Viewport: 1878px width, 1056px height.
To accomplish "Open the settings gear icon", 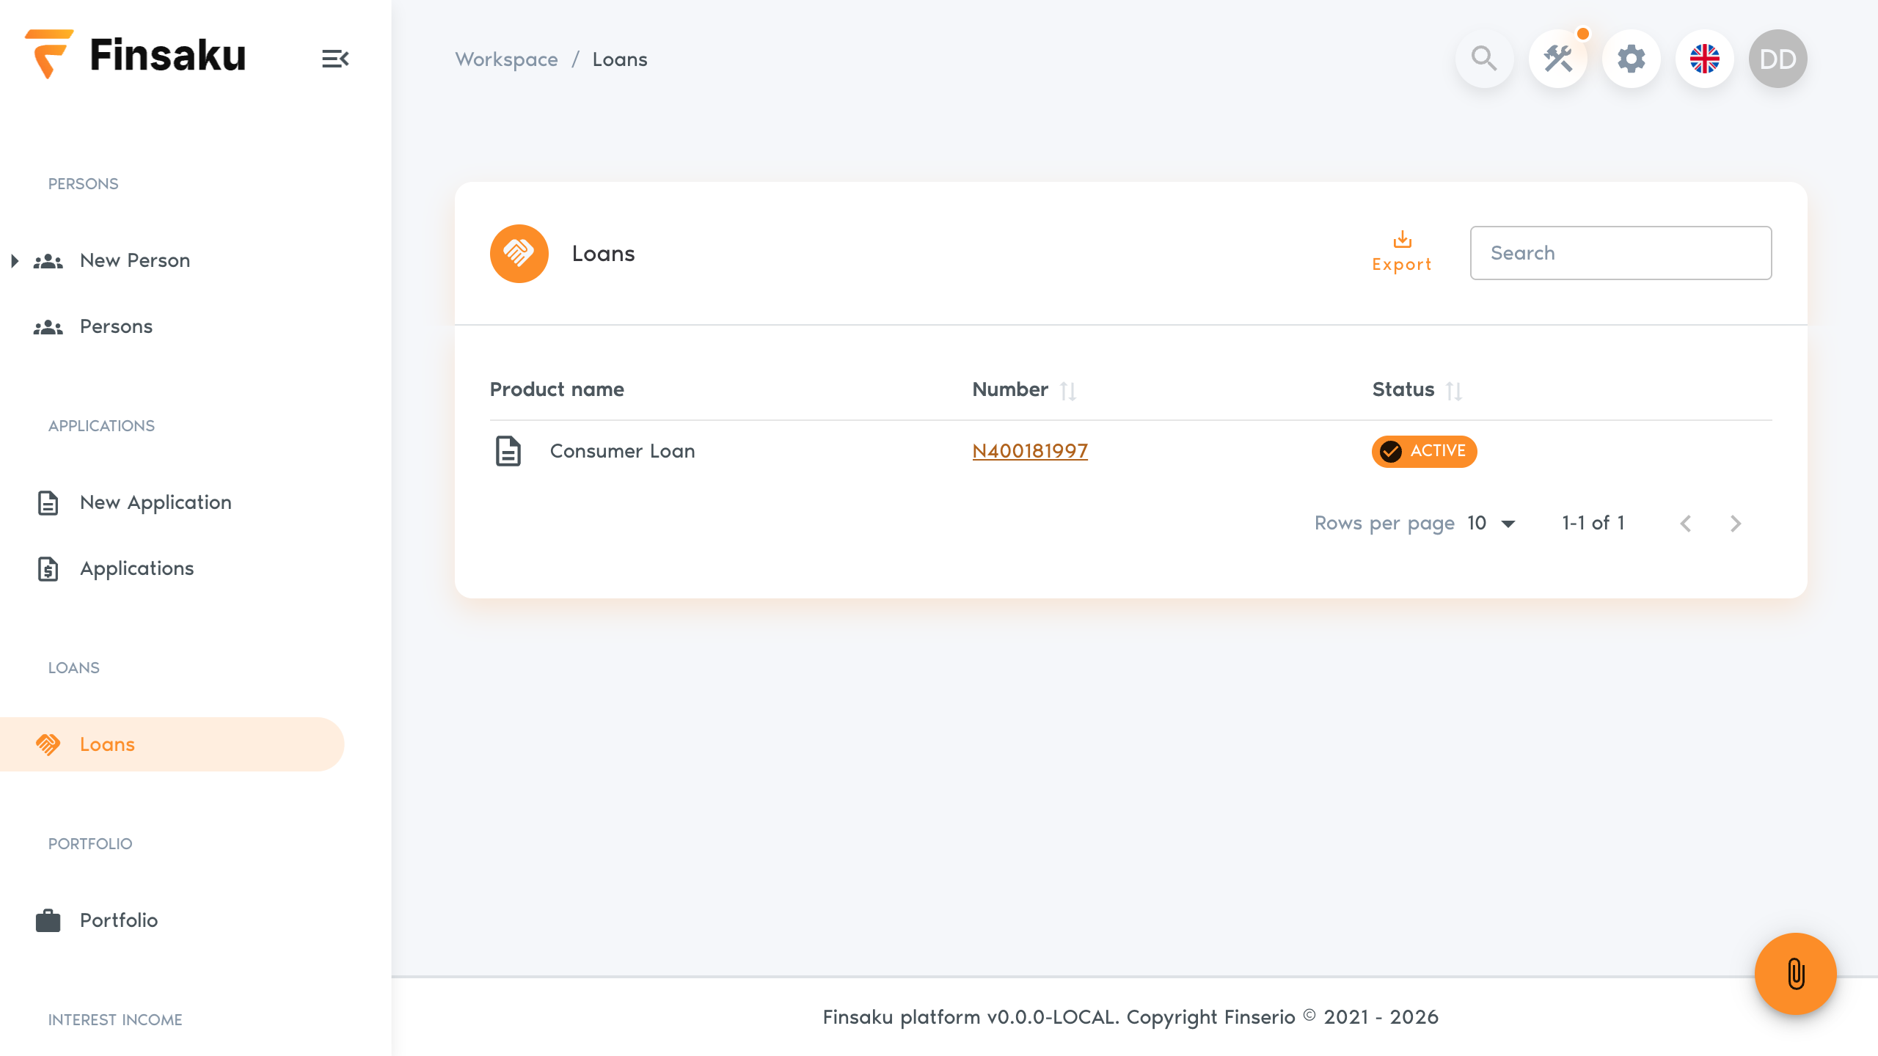I will [1632, 59].
